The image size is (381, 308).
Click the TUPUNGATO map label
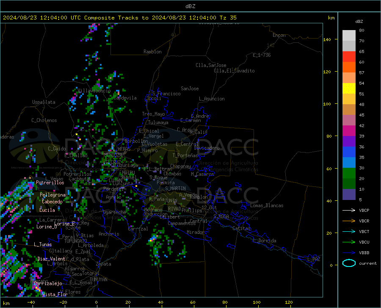76,241
